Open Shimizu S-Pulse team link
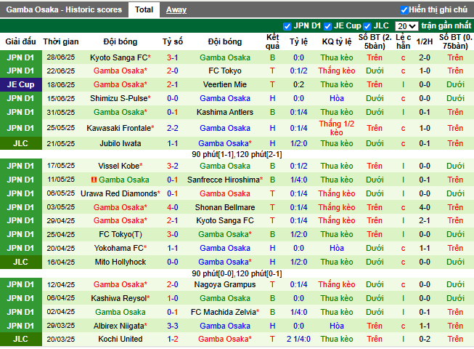 120,98
